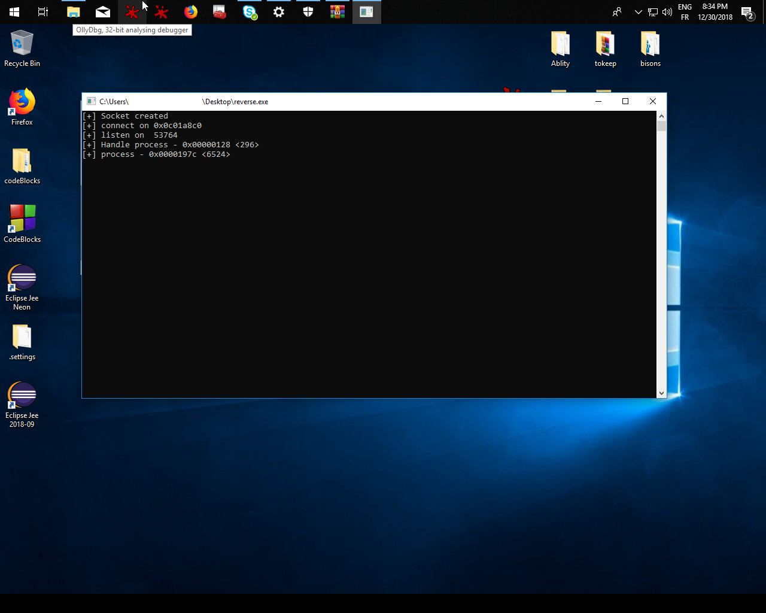Open the reverse.exe console system menu icon

(91, 101)
